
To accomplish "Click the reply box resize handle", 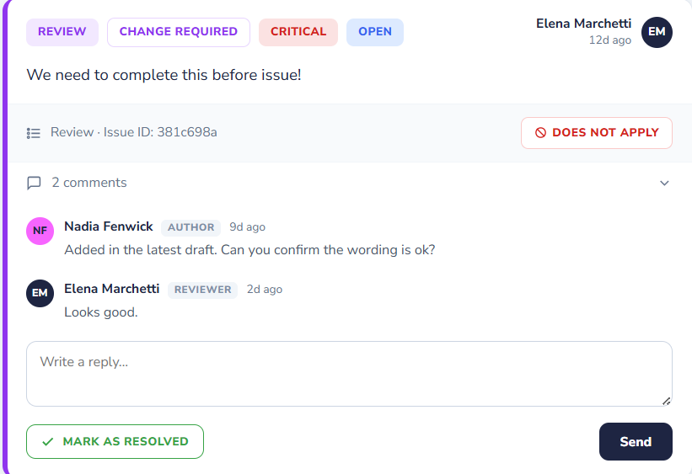I will tap(667, 401).
